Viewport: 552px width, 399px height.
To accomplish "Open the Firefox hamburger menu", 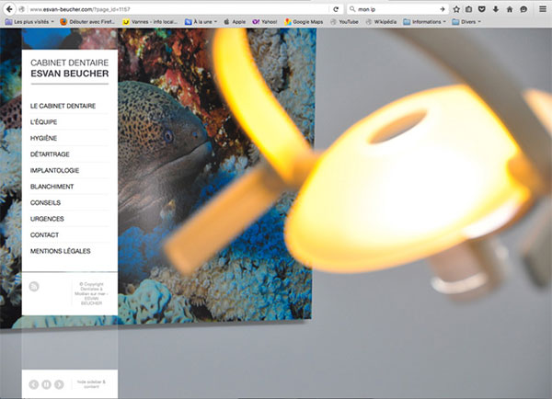I will pyautogui.click(x=543, y=9).
